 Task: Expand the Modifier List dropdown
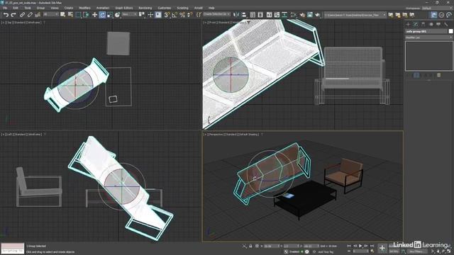pyautogui.click(x=428, y=38)
